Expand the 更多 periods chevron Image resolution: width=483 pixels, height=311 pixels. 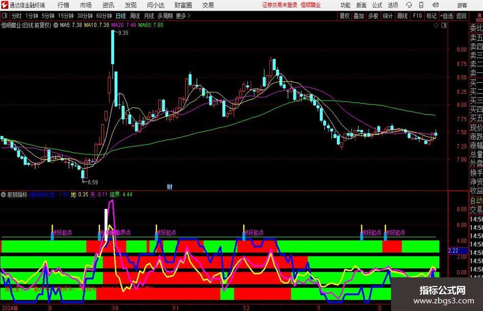click(x=183, y=16)
